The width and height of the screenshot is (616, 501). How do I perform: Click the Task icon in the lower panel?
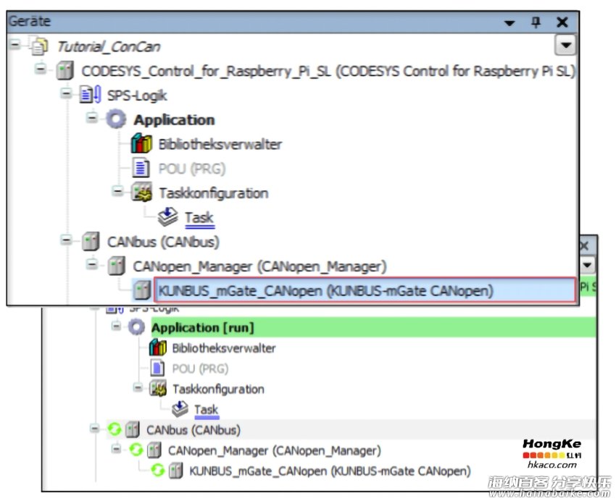pyautogui.click(x=180, y=409)
